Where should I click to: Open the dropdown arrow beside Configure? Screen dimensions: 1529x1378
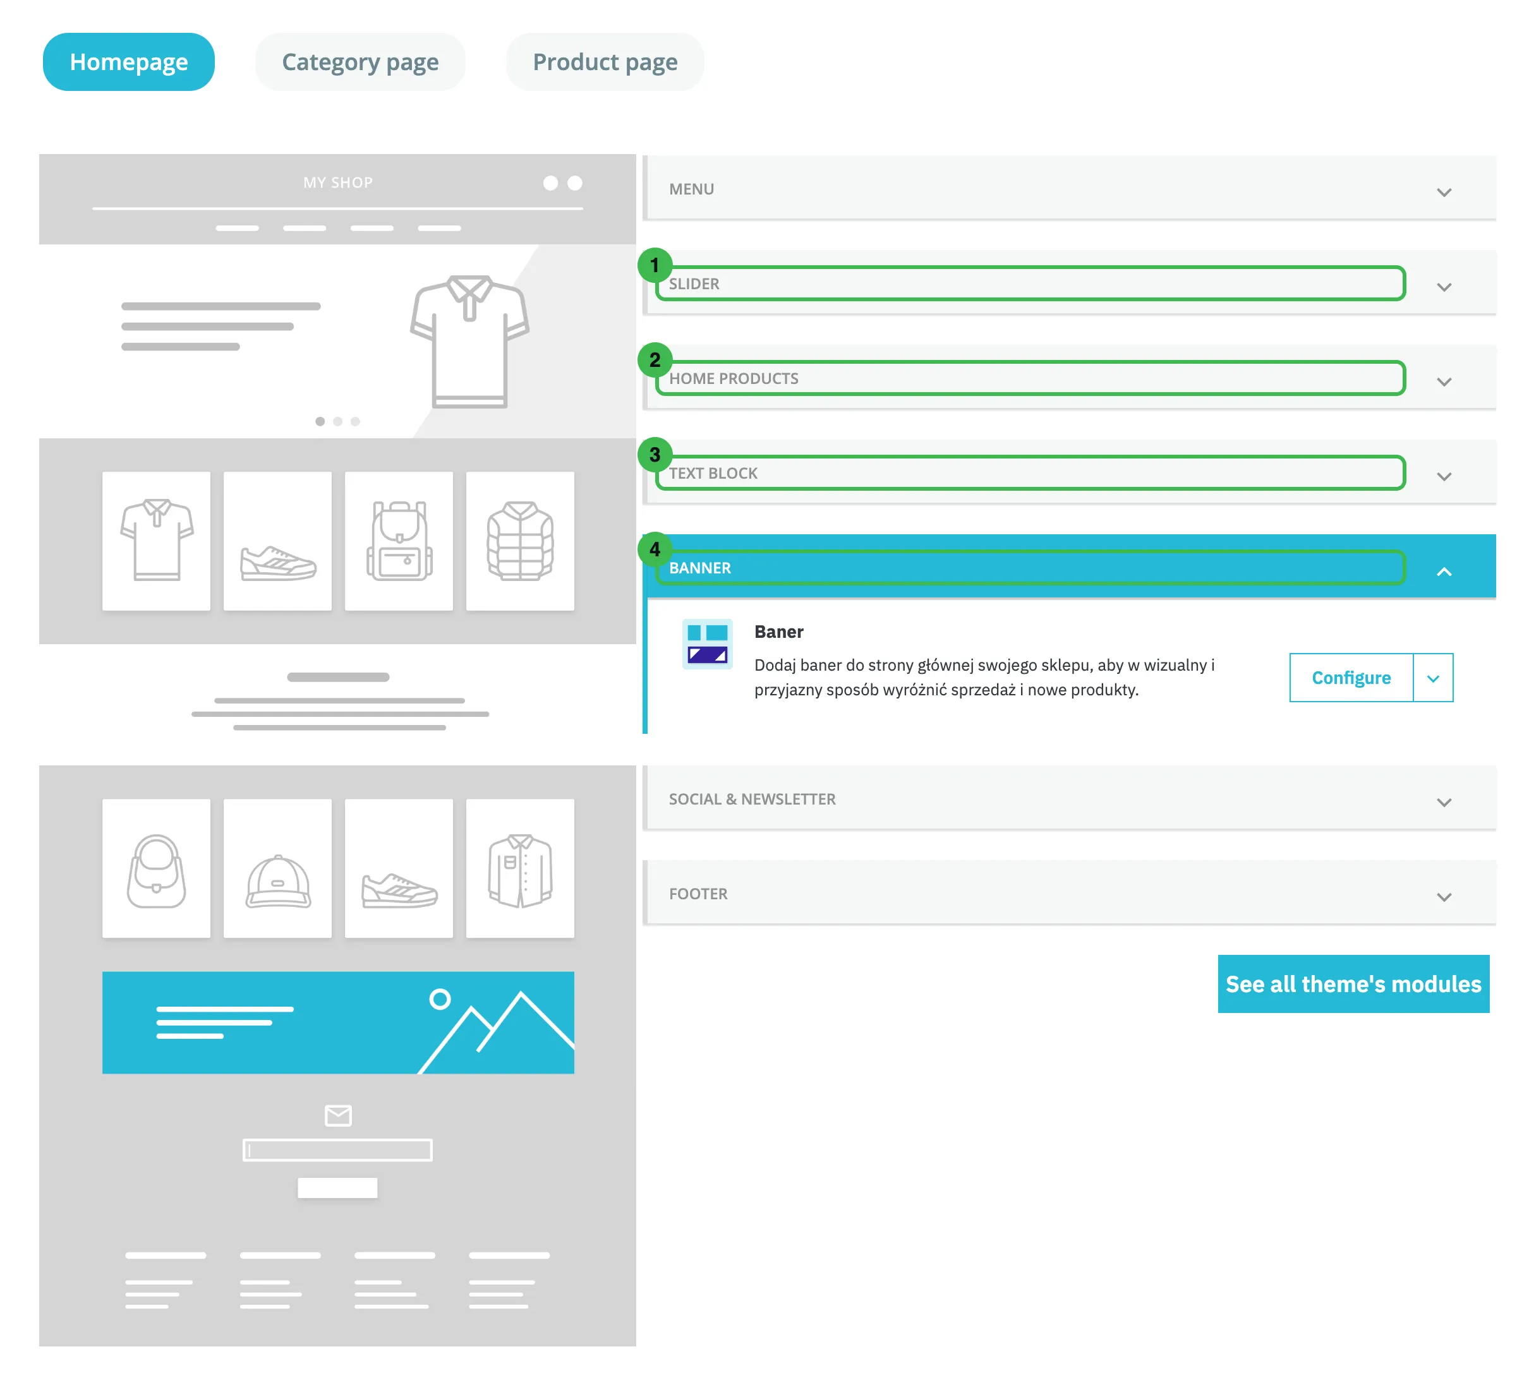(1432, 678)
